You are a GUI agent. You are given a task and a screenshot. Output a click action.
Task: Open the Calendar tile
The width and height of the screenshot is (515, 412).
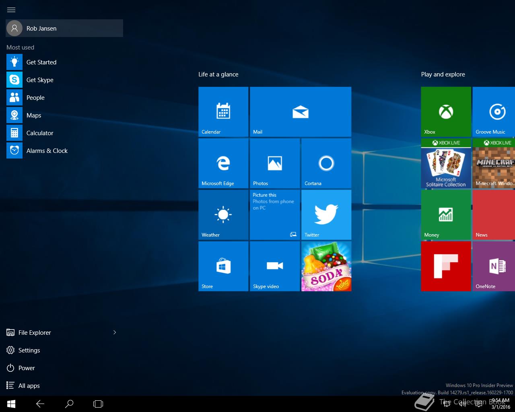223,112
